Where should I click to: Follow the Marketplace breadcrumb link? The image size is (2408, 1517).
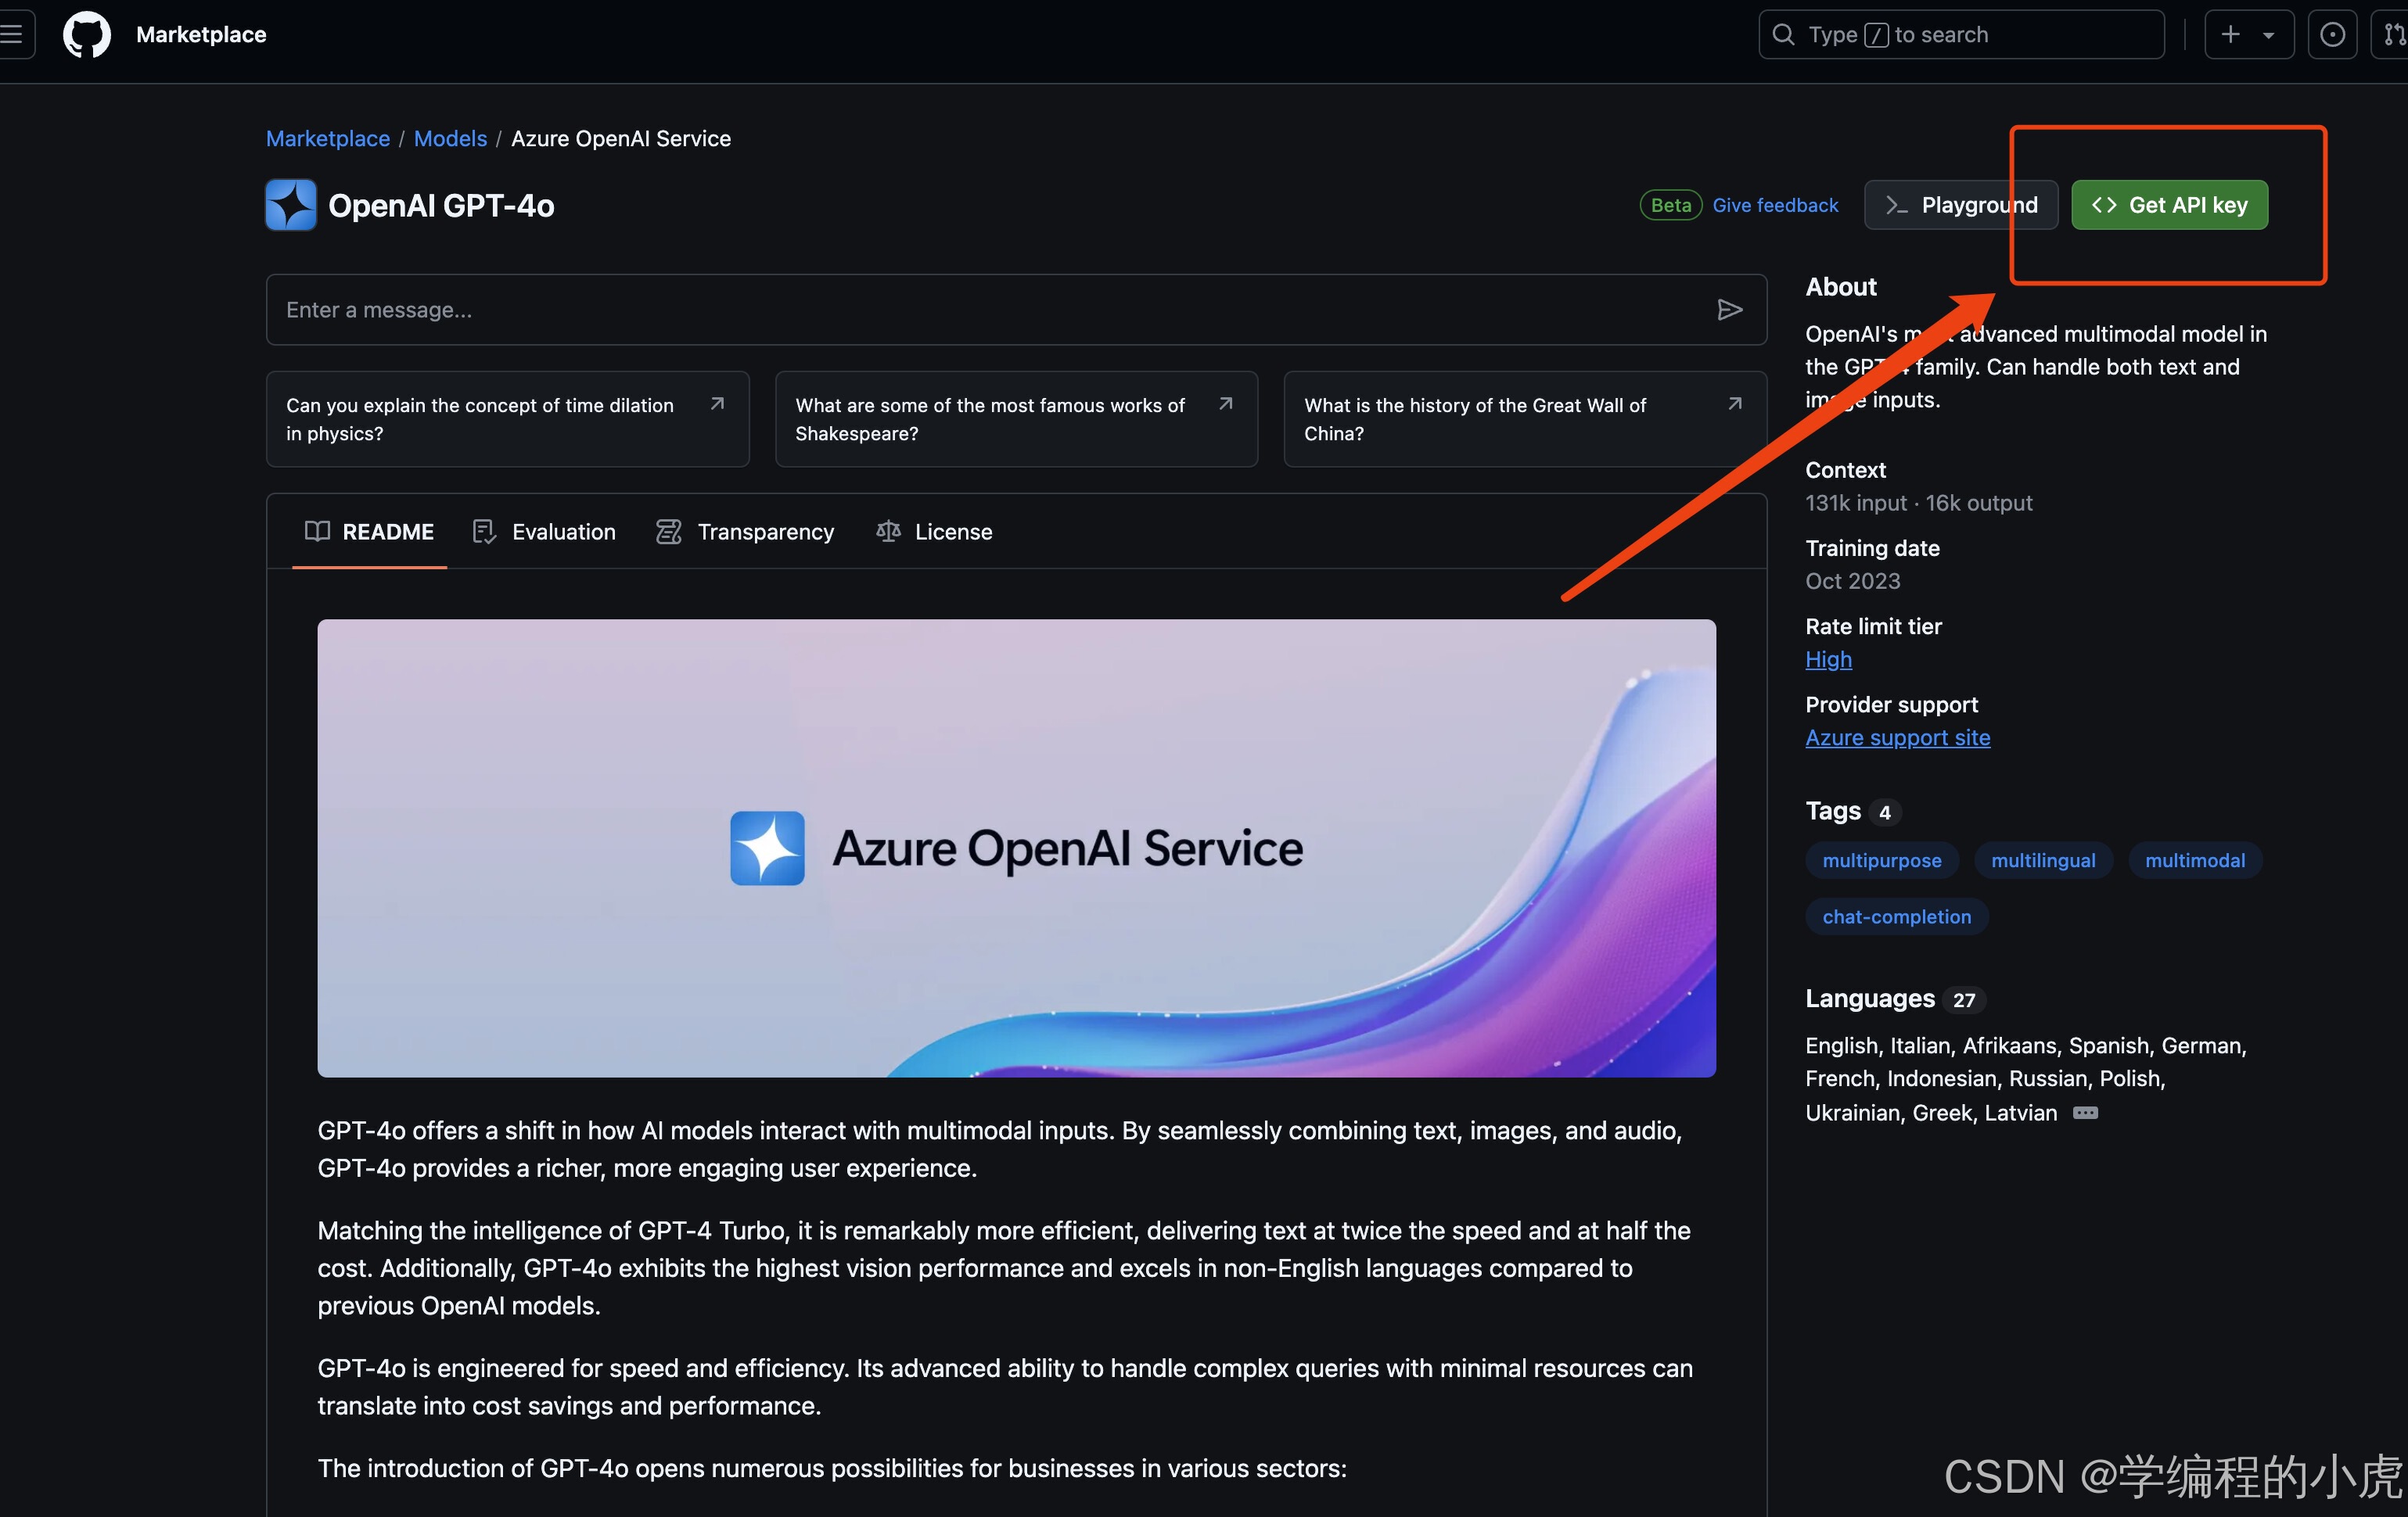click(328, 138)
